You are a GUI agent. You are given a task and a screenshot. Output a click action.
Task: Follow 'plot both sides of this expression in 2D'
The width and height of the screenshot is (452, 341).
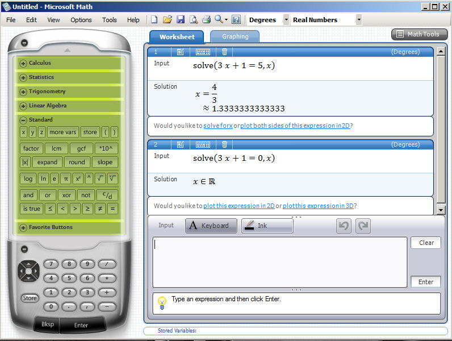pyautogui.click(x=295, y=126)
